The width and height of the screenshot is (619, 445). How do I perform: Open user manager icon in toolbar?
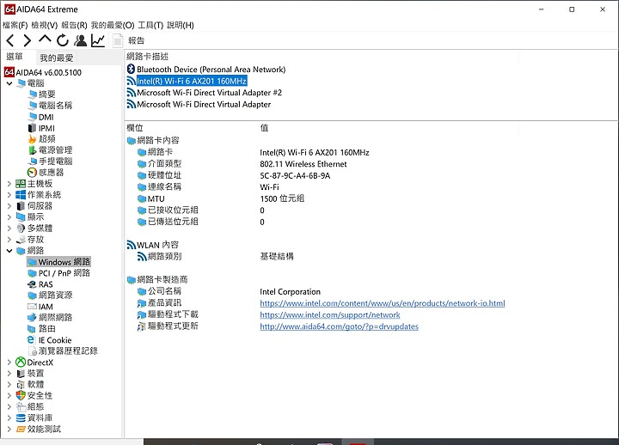click(x=81, y=40)
